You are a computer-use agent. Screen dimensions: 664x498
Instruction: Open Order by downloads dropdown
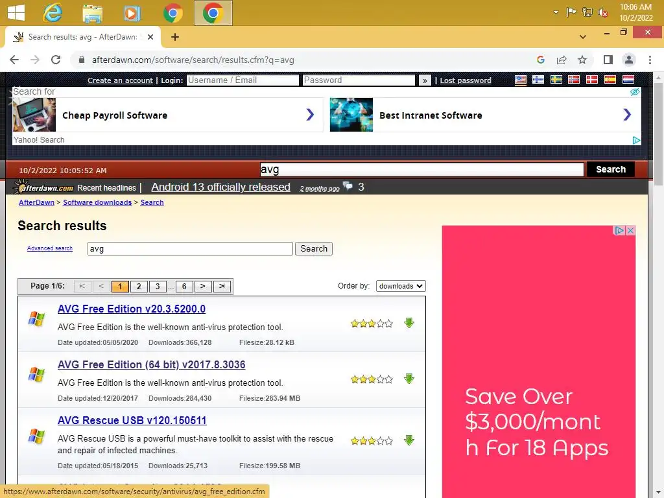[401, 286]
